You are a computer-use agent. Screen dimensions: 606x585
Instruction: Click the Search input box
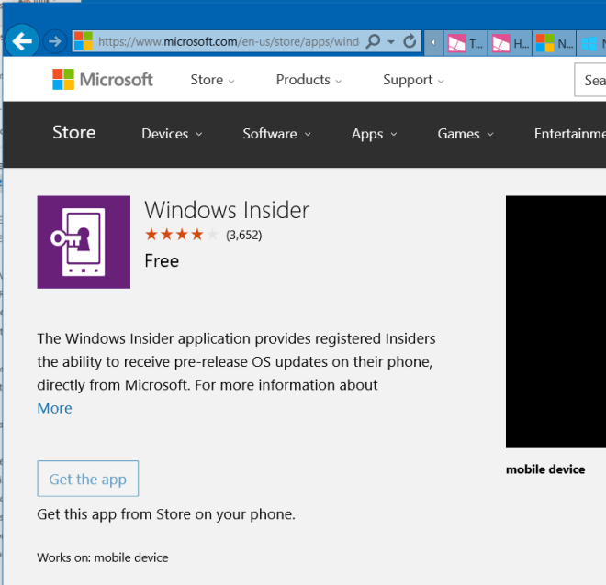pos(590,80)
